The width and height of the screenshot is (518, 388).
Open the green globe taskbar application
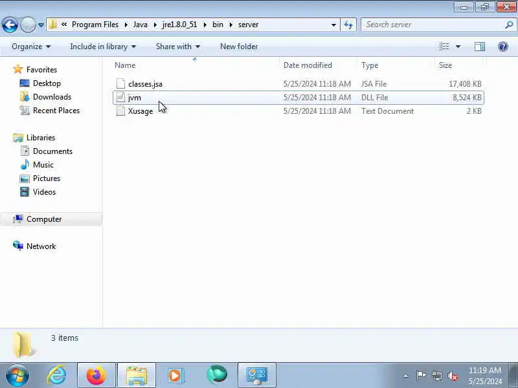pos(217,375)
